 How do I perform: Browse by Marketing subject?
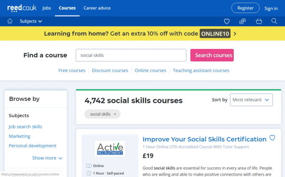coord(20,137)
